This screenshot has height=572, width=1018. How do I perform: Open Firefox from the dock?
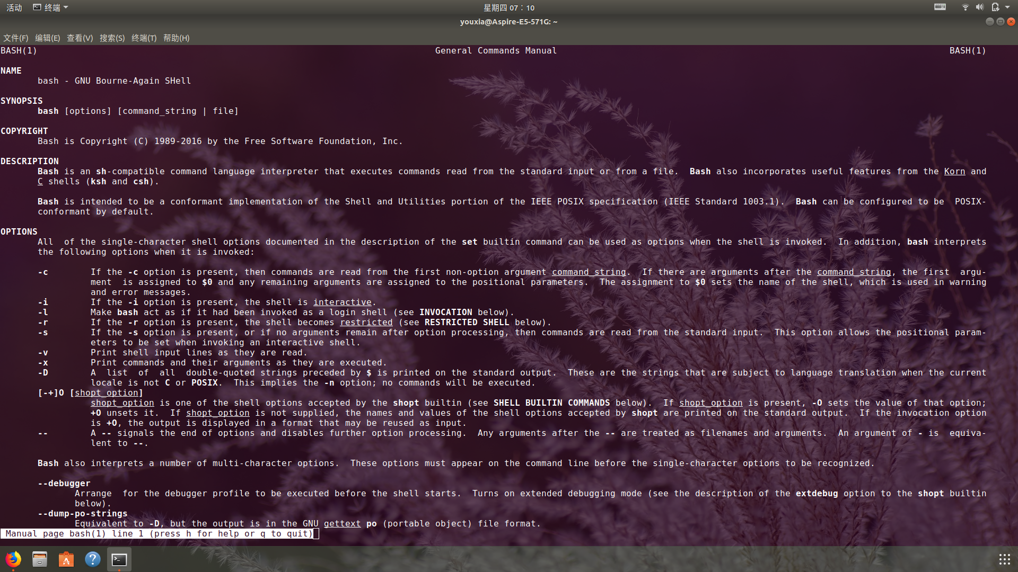[x=13, y=559]
